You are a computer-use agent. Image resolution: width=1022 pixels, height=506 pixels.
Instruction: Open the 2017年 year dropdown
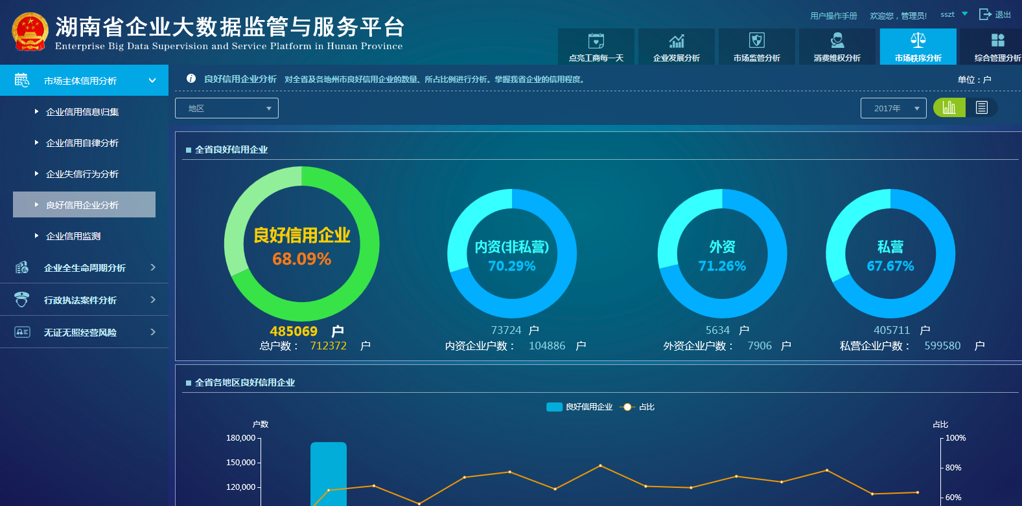coord(893,108)
